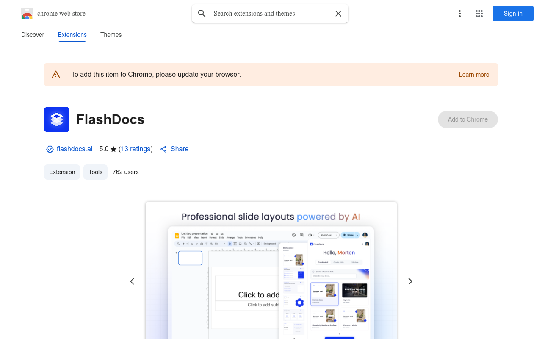Viewport: 542px width, 339px height.
Task: Visit the flashdocs.ai publisher link
Action: 75,149
